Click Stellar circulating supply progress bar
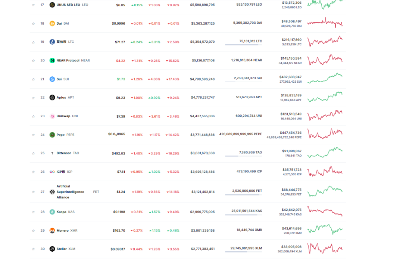Viewport: 403px width, 261px height. coord(243,252)
